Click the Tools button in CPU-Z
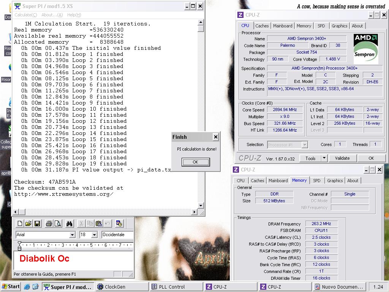Screen dimensions: 389x292 click(x=310, y=158)
